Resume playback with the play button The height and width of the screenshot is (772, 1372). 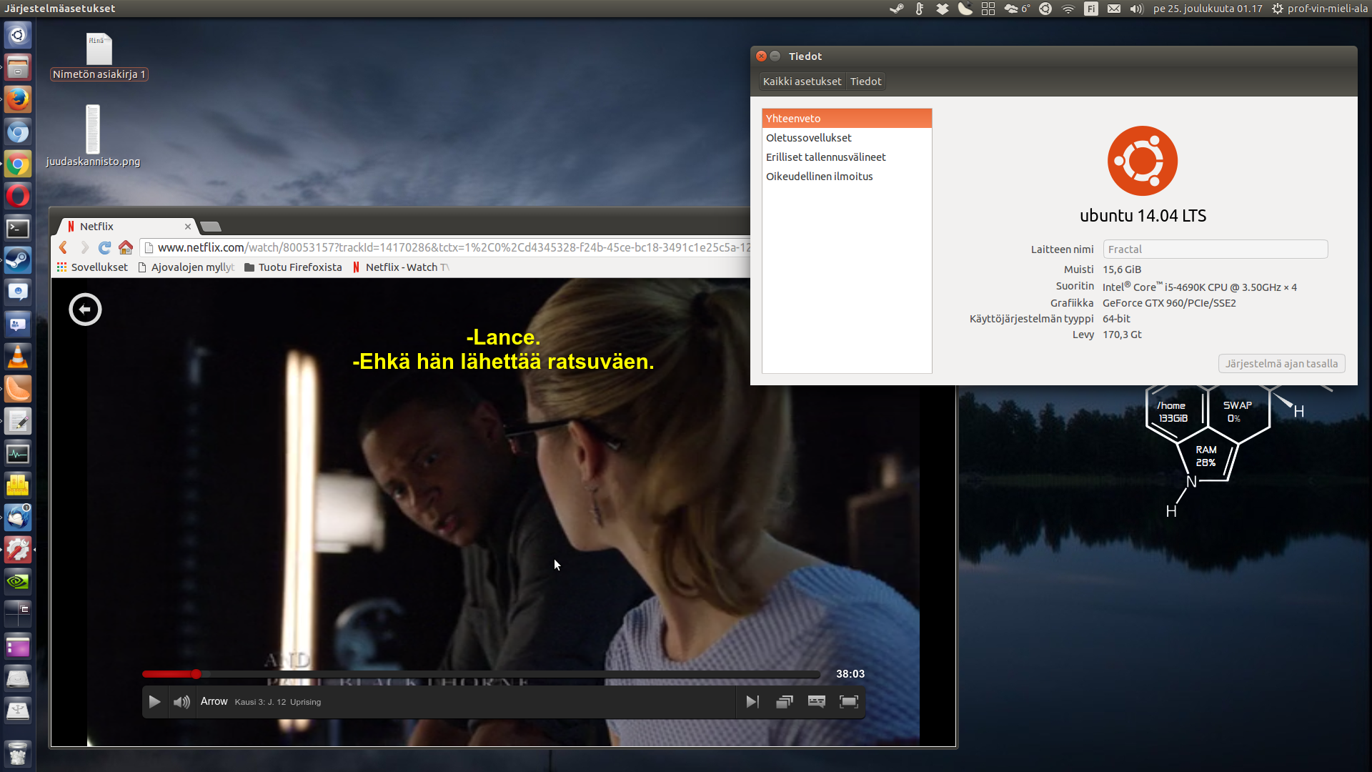[x=154, y=702]
